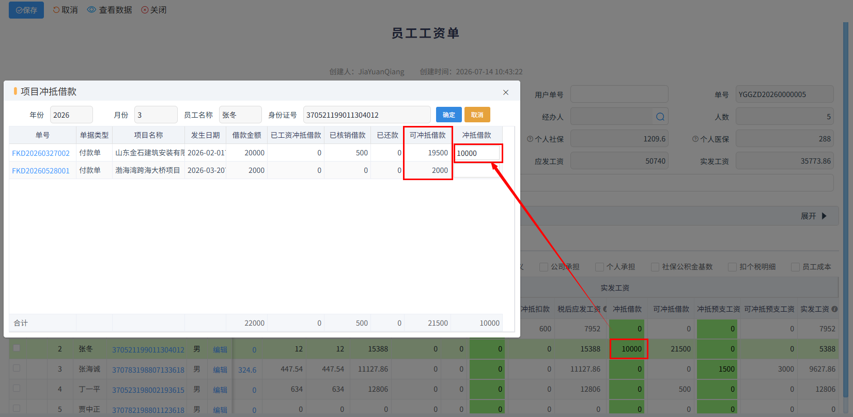Click the 取消 toolbar item with undo icon
The height and width of the screenshot is (417, 853).
pyautogui.click(x=65, y=10)
